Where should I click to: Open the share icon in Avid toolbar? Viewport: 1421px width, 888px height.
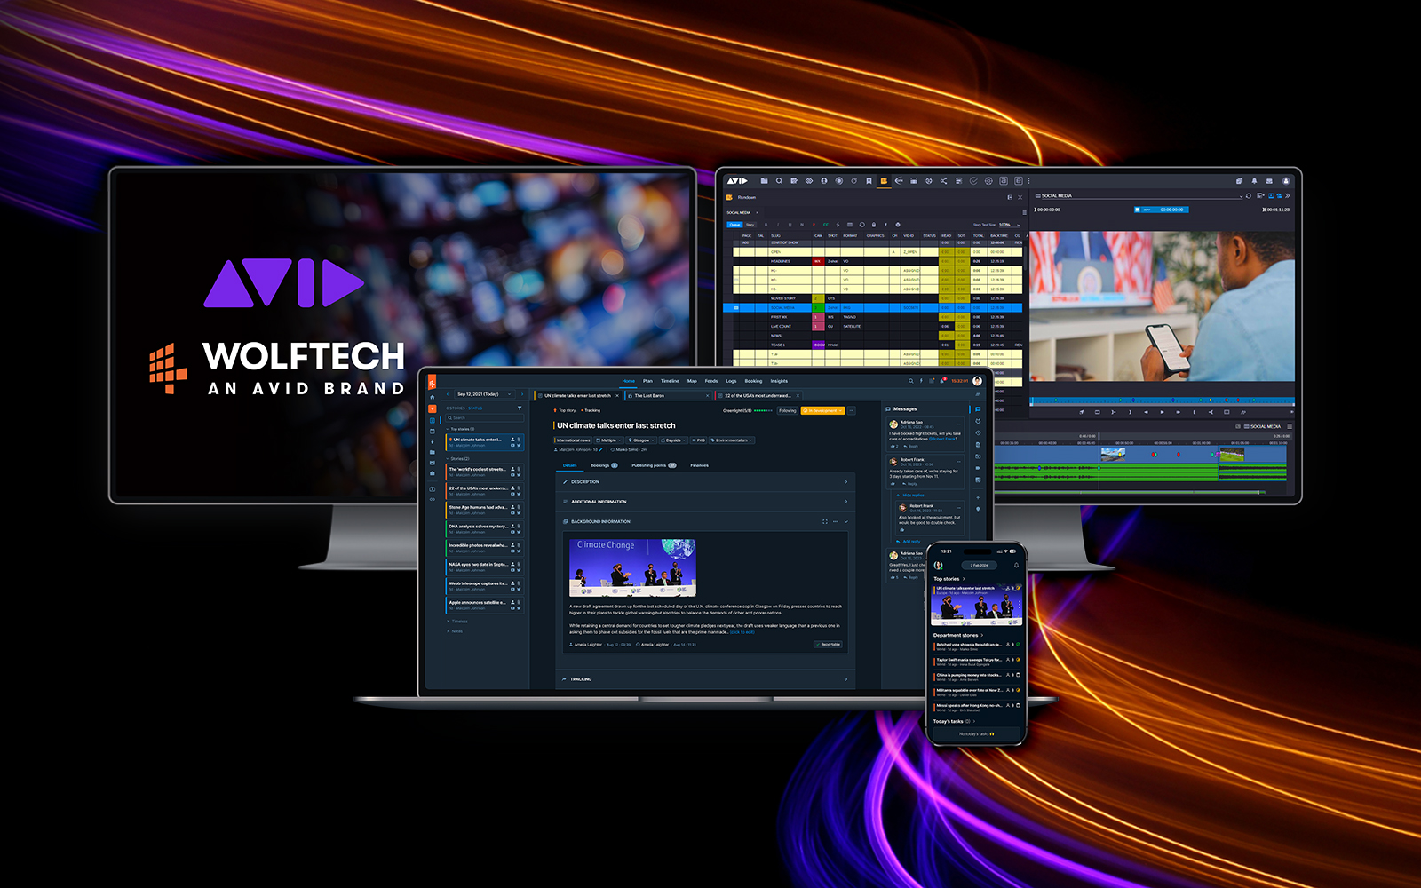coord(943,181)
